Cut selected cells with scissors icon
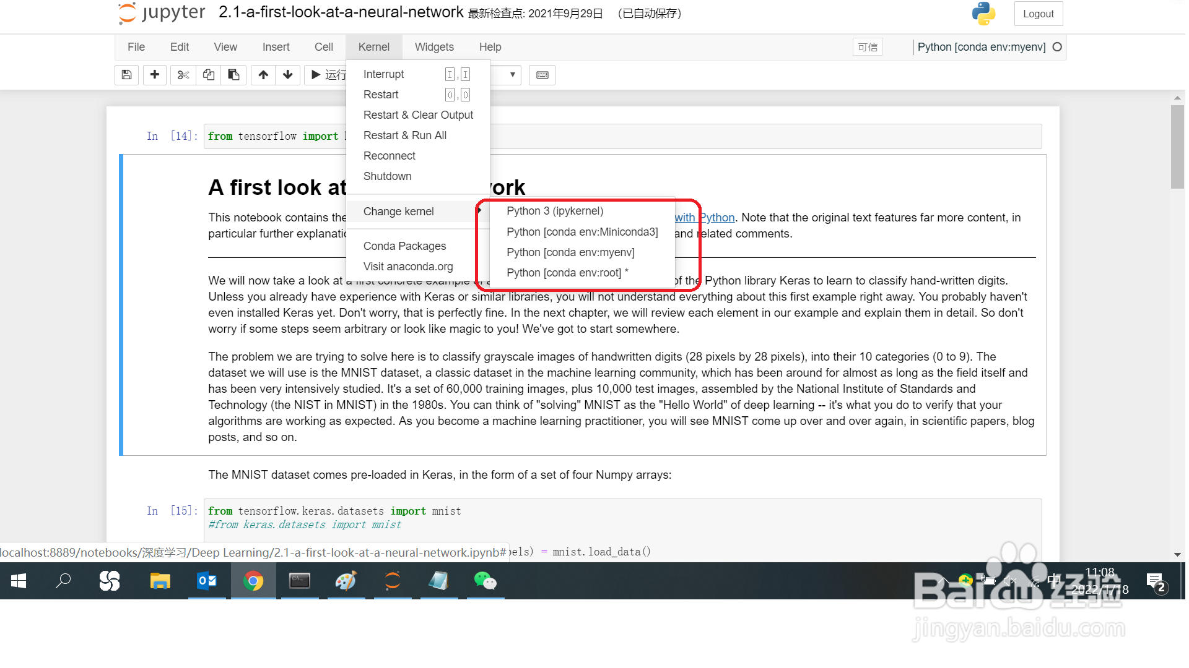This screenshot has width=1189, height=668. point(183,75)
